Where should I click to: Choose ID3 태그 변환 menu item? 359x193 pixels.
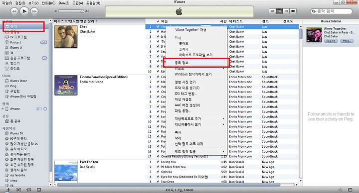(196, 94)
